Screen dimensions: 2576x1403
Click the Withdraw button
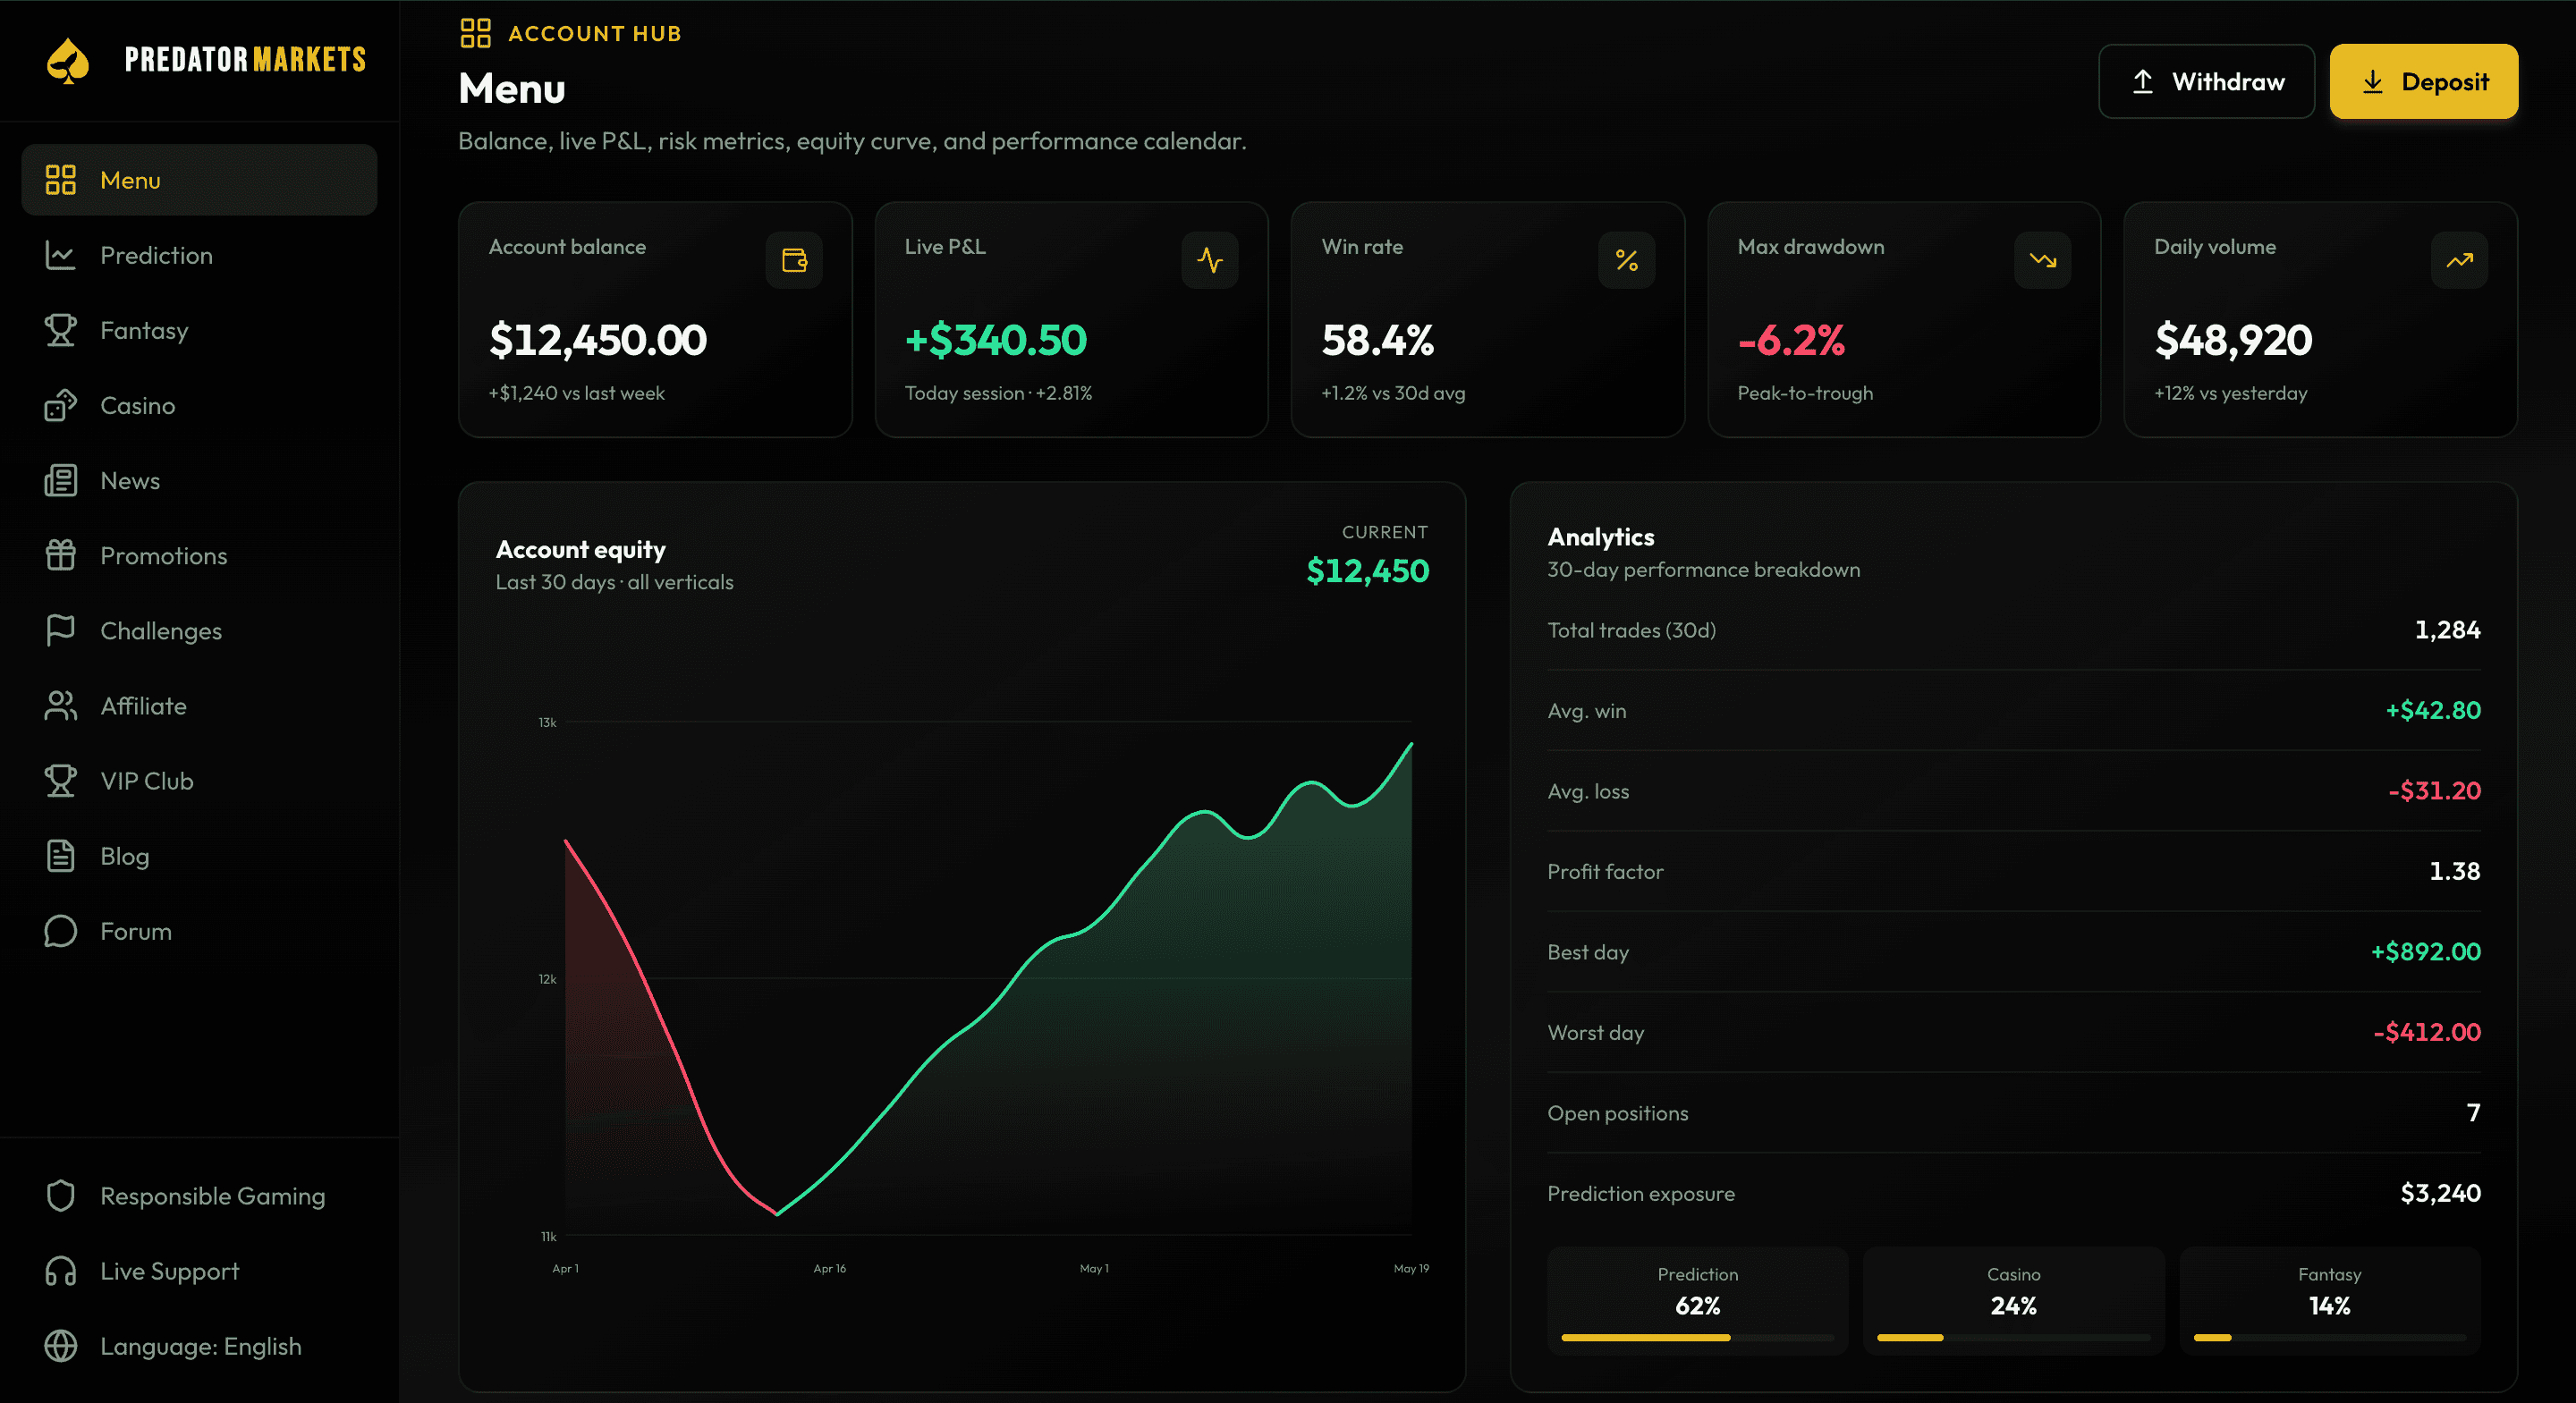click(x=2206, y=81)
